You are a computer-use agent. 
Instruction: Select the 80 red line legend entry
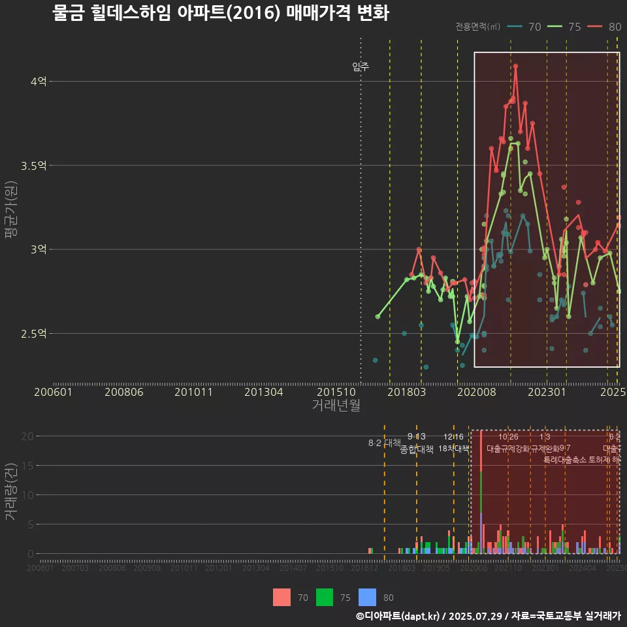click(x=604, y=27)
